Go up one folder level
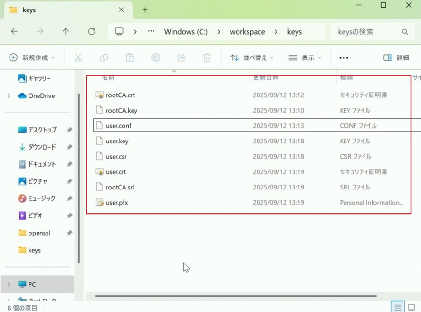 tap(66, 32)
